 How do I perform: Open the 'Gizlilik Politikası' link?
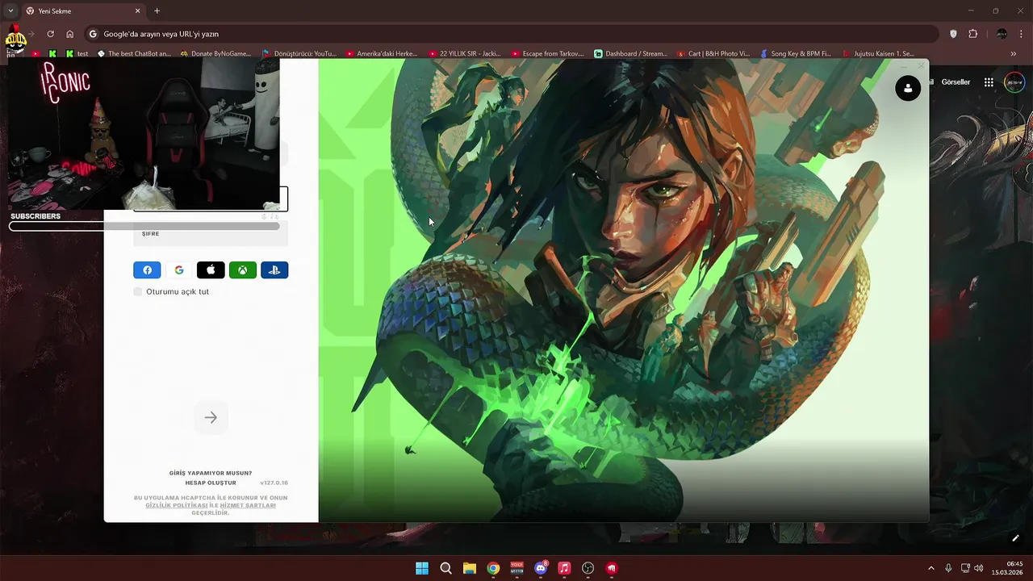177,505
